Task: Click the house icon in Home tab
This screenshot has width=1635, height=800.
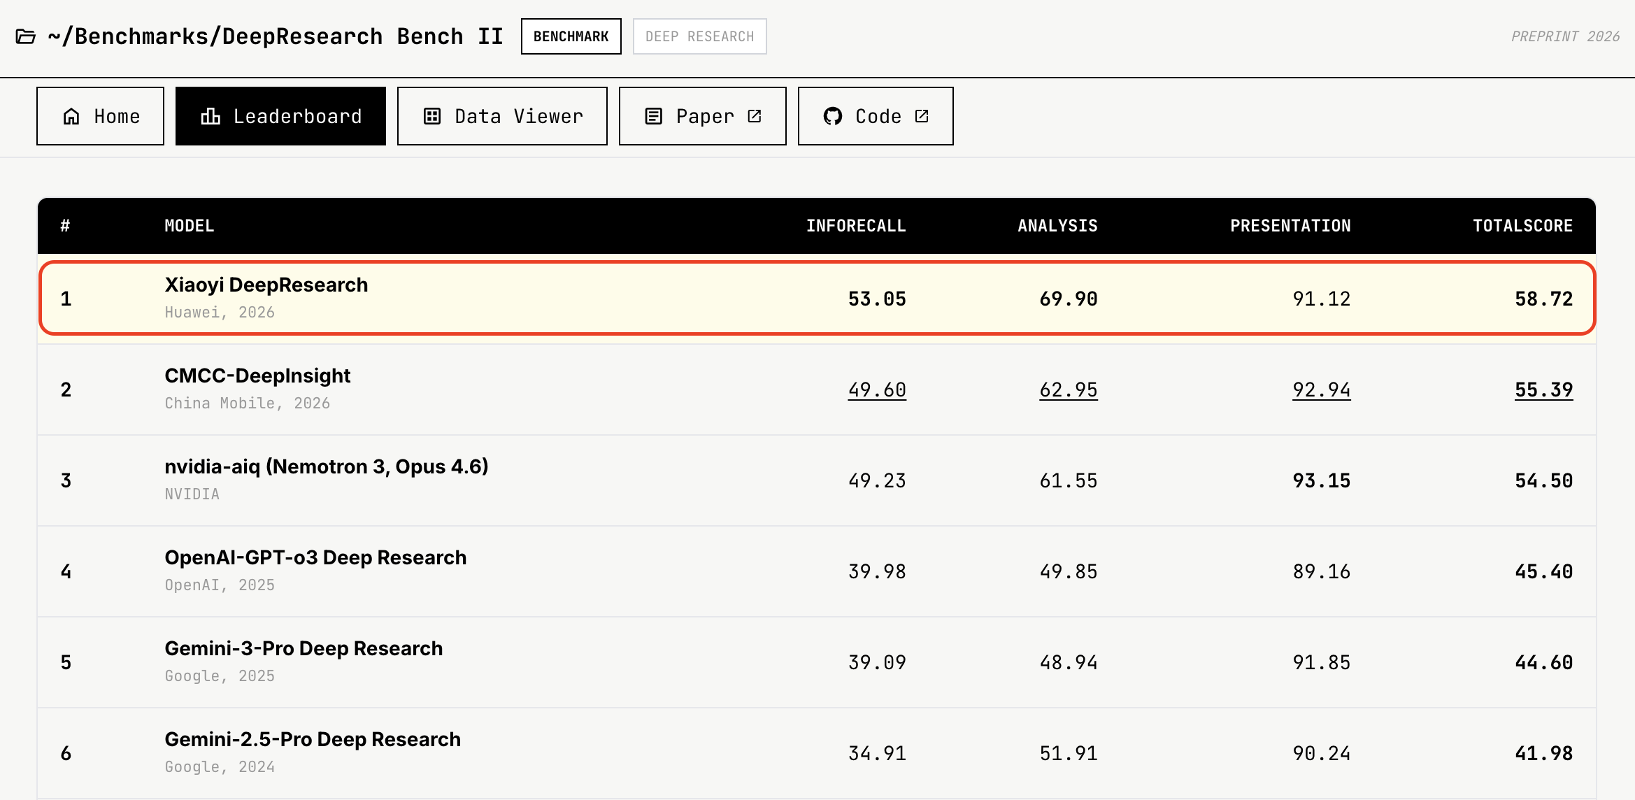Action: pos(71,116)
